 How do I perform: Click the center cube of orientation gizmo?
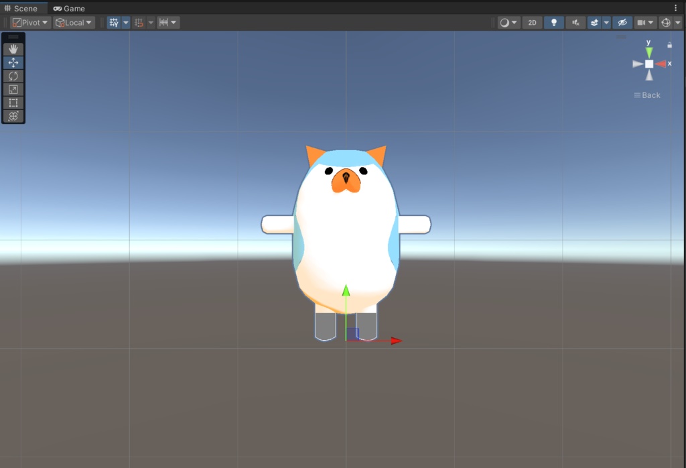(x=649, y=64)
